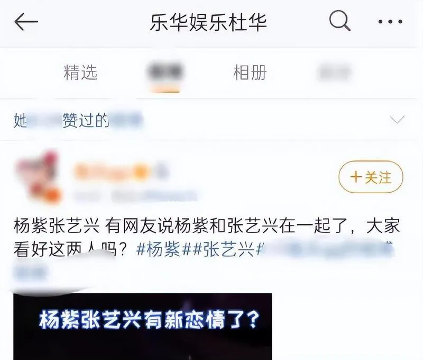Open the 她…赞过的 filter label
The image size is (423, 360).
[78, 120]
